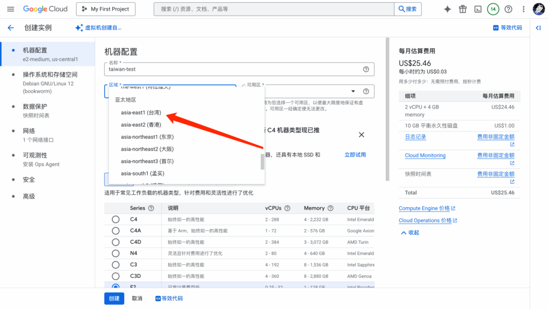
Task: Click the US$25.46 monthly estimate
Action: pyautogui.click(x=415, y=63)
